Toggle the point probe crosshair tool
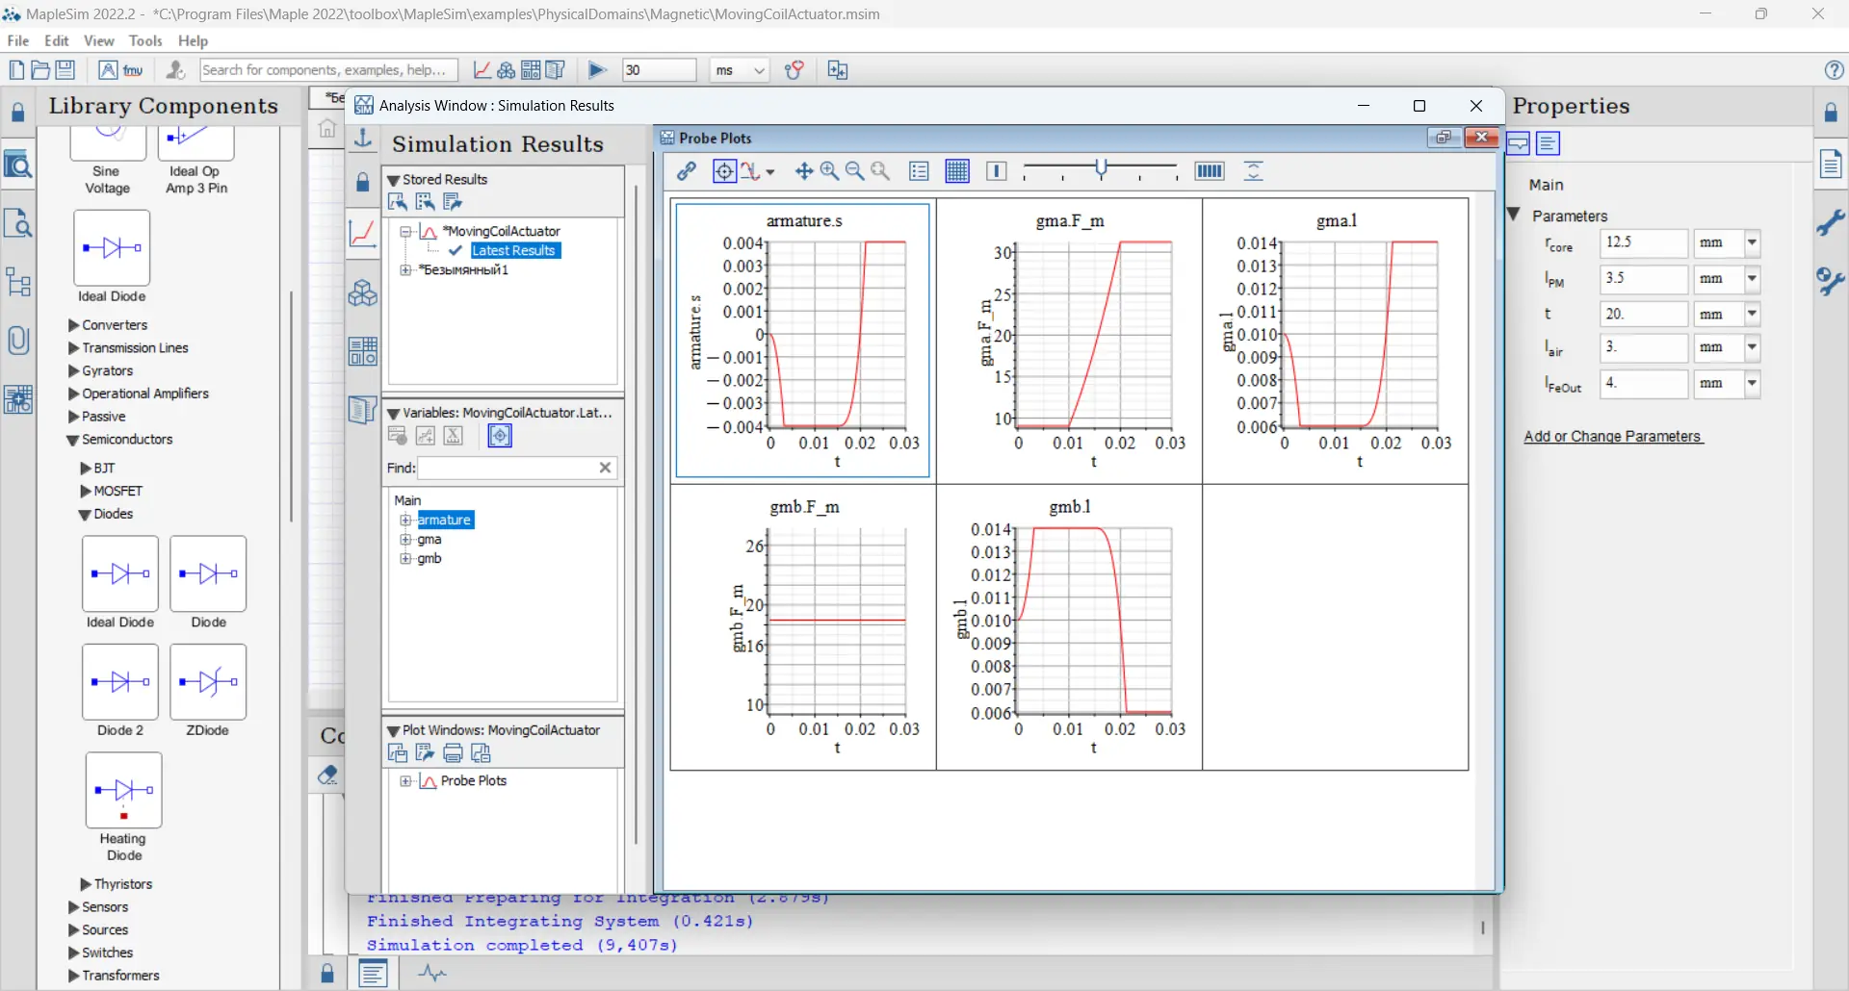Viewport: 1849px width, 991px height. pyautogui.click(x=724, y=171)
